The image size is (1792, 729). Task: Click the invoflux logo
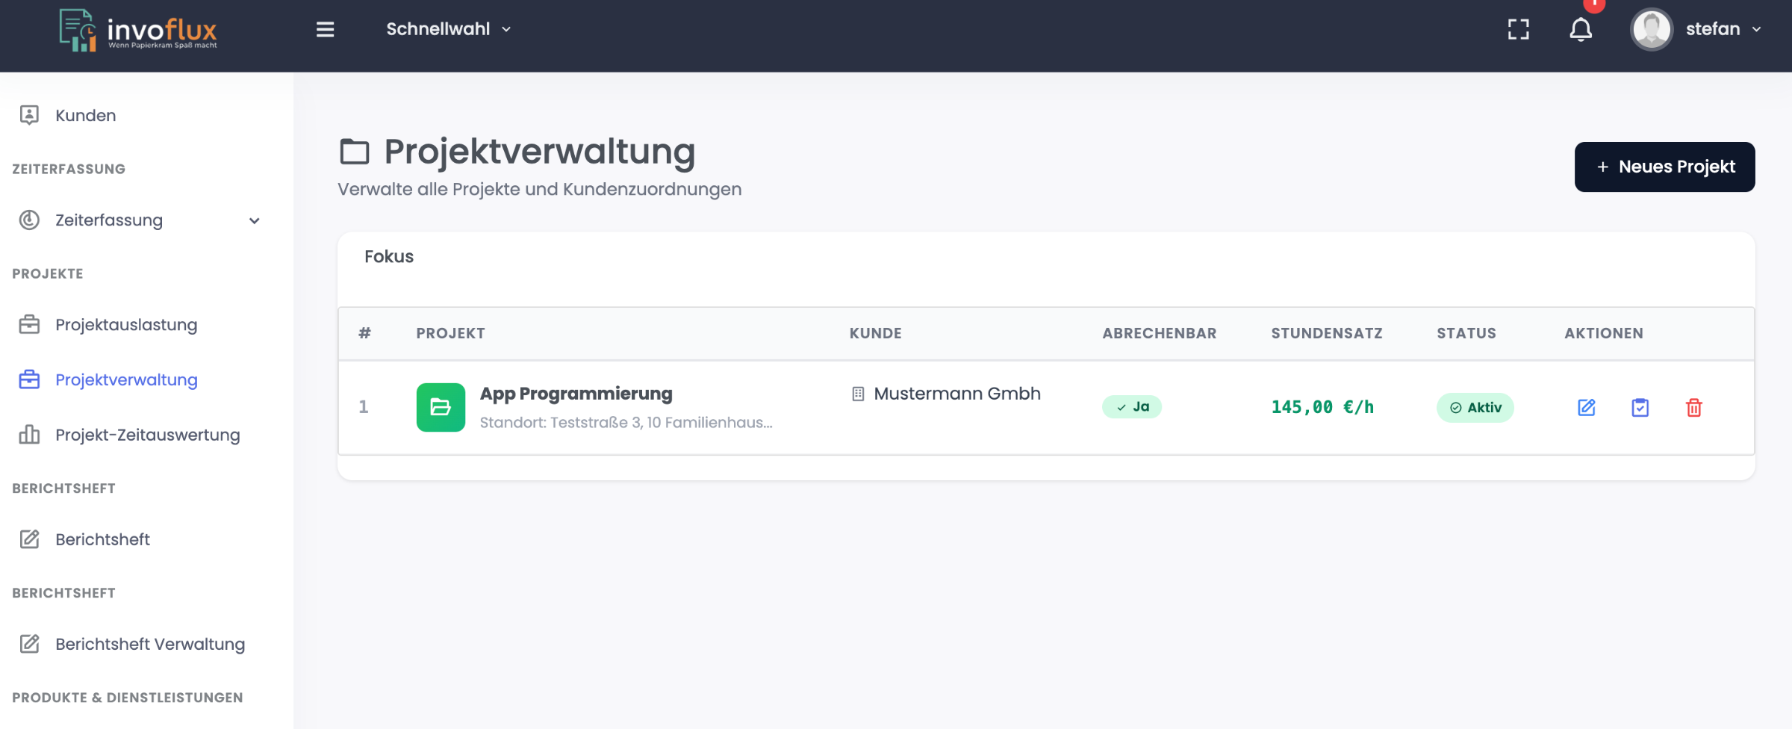(x=139, y=31)
